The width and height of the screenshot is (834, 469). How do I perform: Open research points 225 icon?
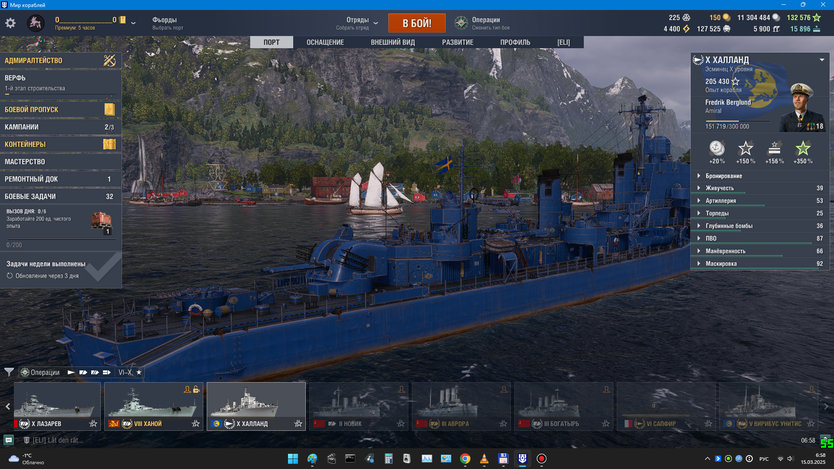pyautogui.click(x=686, y=17)
